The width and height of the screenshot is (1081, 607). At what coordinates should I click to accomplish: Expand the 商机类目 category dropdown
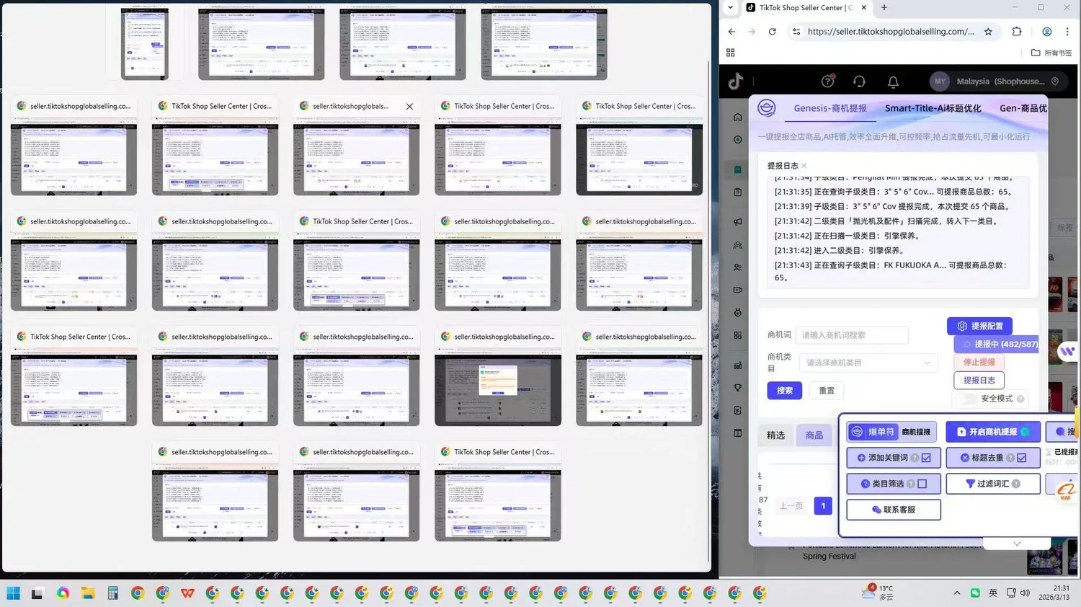click(x=868, y=363)
